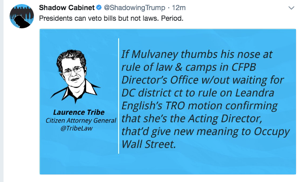The height and width of the screenshot is (182, 298).
Task: Click the @TribeLaw handle in image
Action: (x=77, y=128)
